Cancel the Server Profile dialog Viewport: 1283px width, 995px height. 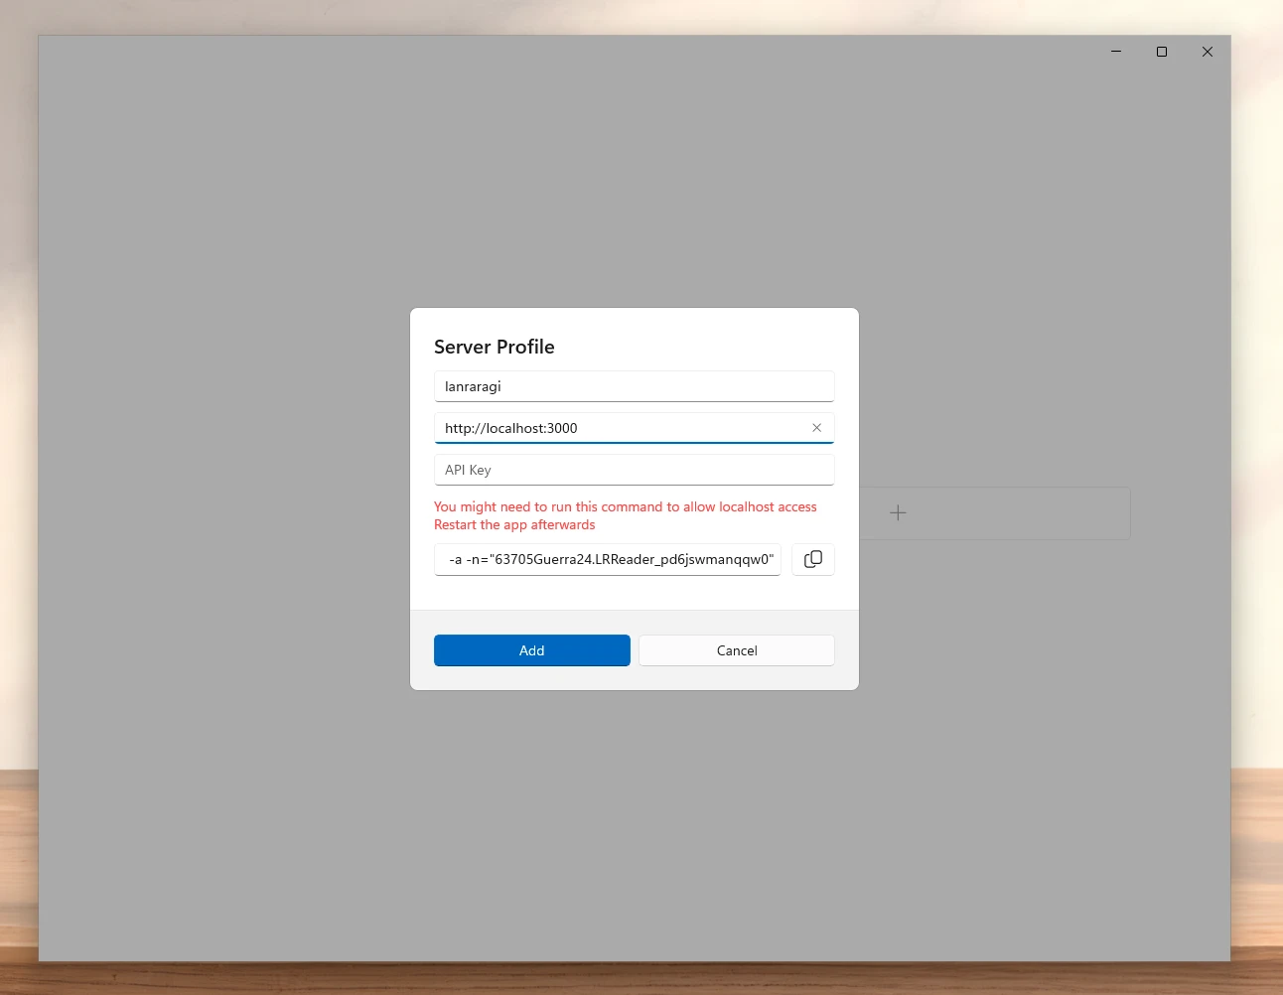737,650
